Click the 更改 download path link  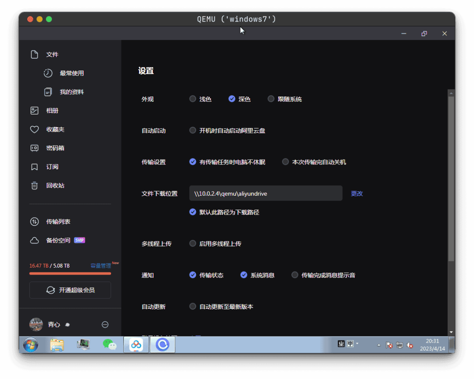coord(357,193)
